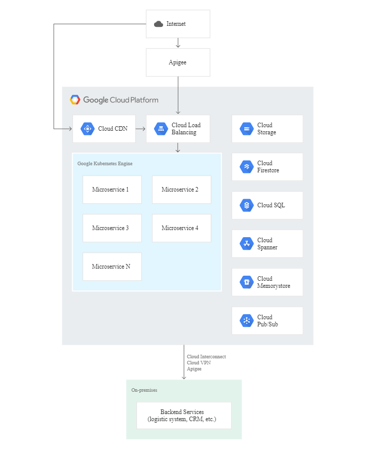Click the Cloud Spanner icon
The width and height of the screenshot is (373, 449).
247,244
